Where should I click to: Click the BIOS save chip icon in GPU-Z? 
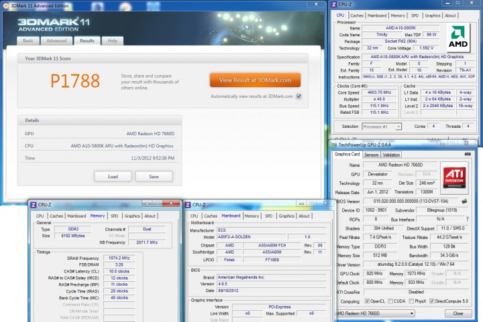pyautogui.click(x=464, y=202)
